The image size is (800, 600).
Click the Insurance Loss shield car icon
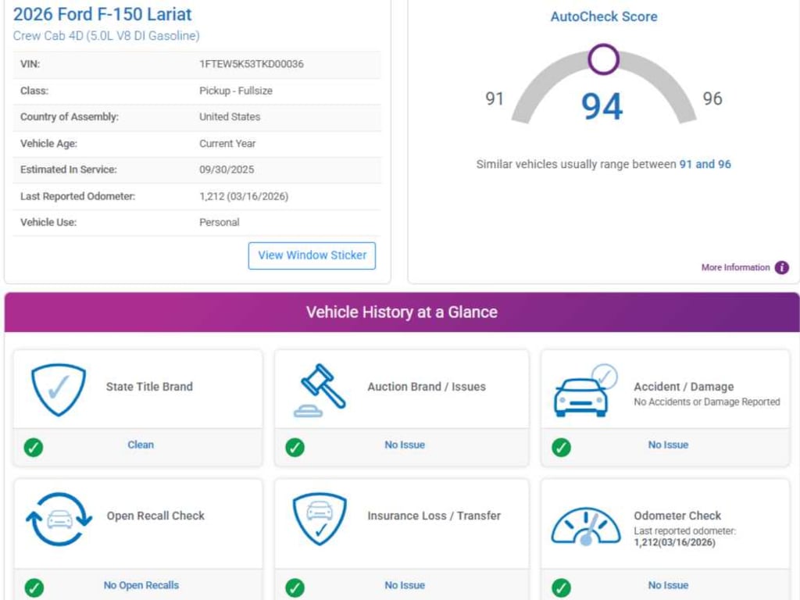tap(320, 519)
